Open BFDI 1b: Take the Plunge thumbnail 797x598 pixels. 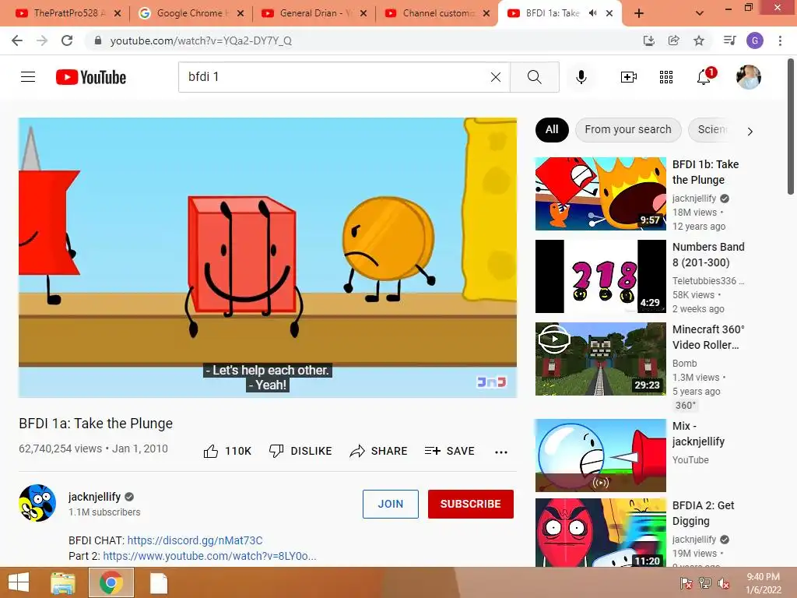(601, 194)
